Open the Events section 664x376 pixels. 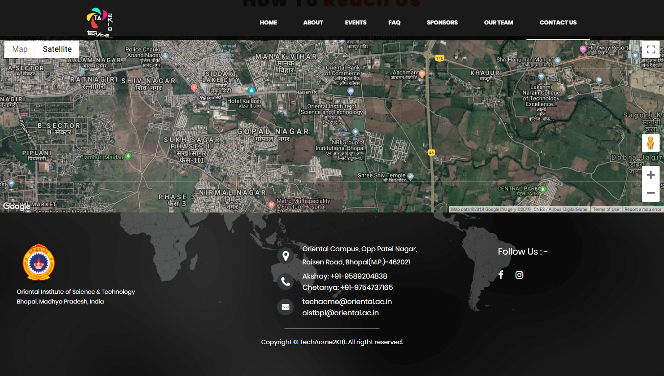356,23
